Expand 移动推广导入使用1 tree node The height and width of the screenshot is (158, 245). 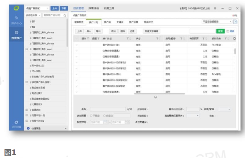(x=26, y=82)
